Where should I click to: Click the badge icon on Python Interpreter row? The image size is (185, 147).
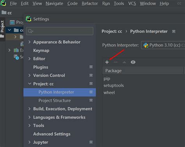point(91,92)
